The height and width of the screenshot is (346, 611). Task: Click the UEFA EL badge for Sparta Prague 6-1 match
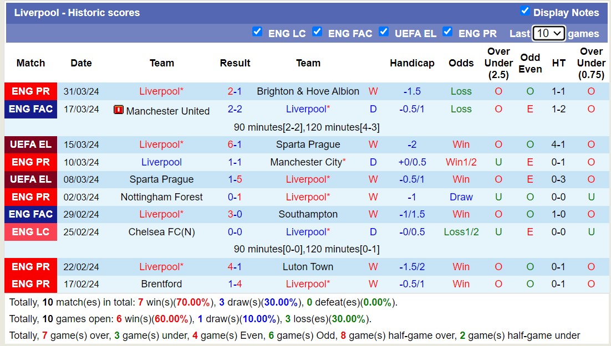click(x=30, y=144)
